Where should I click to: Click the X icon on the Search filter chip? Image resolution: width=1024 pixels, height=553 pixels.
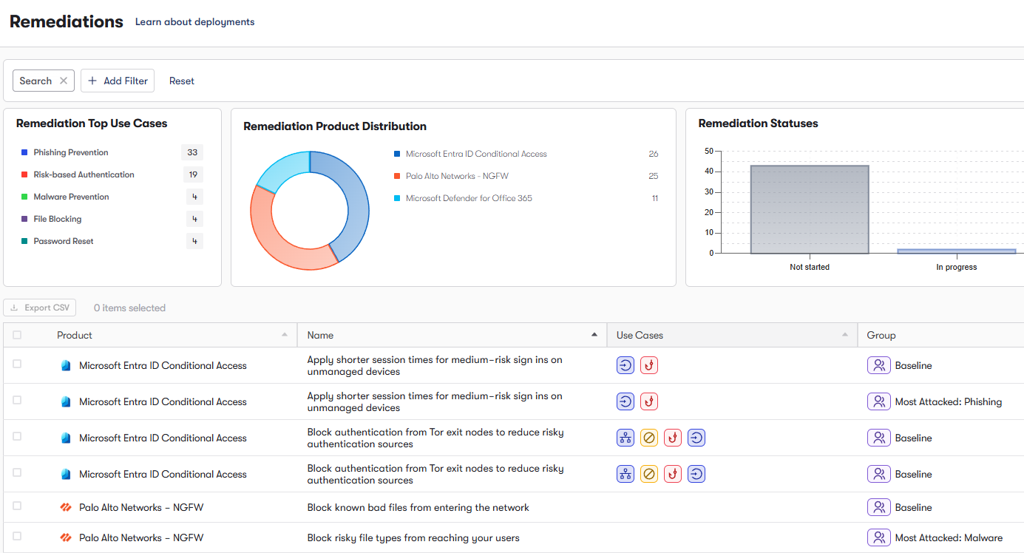[x=64, y=81]
